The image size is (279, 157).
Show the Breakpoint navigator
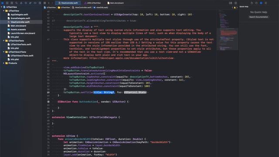coord(35,3)
